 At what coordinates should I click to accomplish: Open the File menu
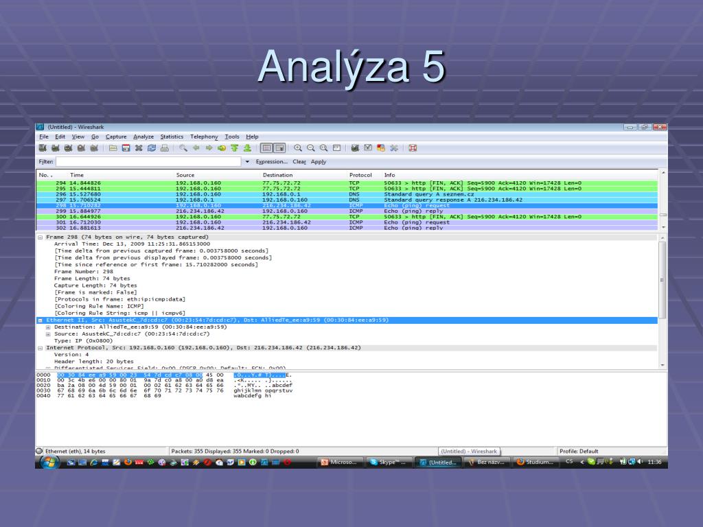(x=44, y=137)
